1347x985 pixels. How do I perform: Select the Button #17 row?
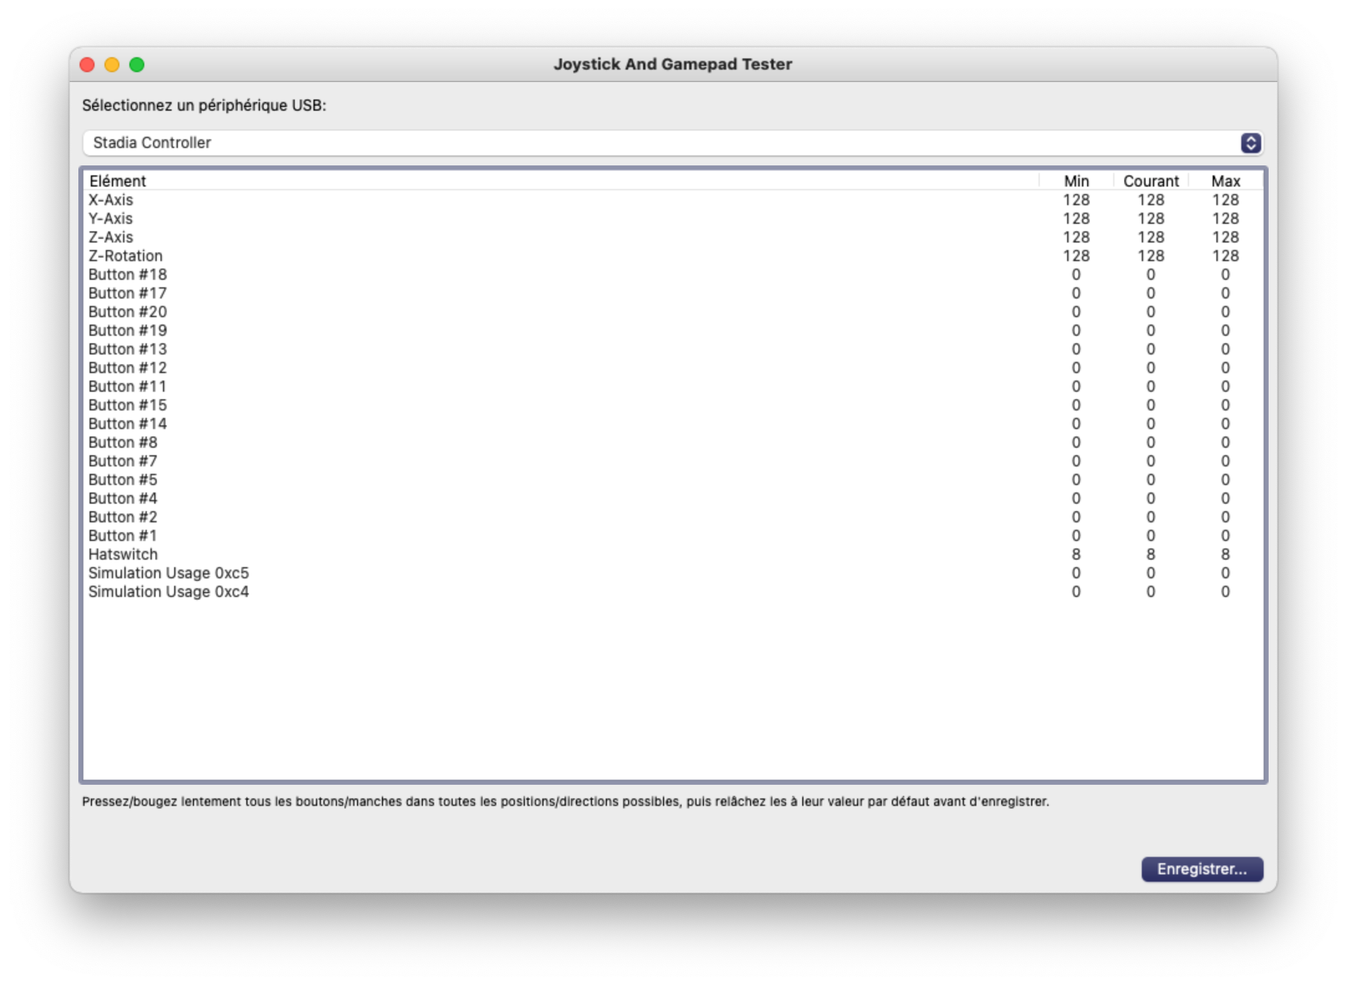click(673, 293)
